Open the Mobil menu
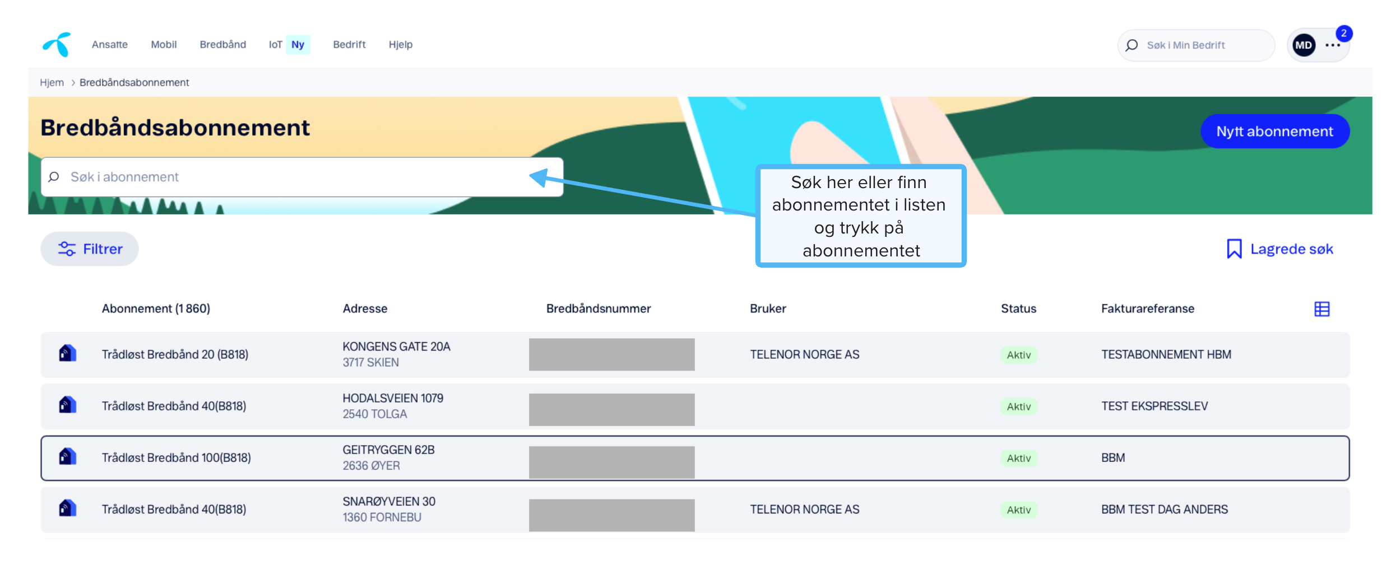1391x580 pixels. (x=164, y=45)
